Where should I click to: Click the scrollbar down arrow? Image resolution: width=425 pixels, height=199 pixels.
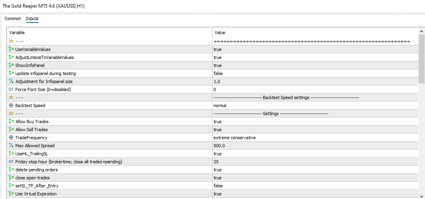421,196
